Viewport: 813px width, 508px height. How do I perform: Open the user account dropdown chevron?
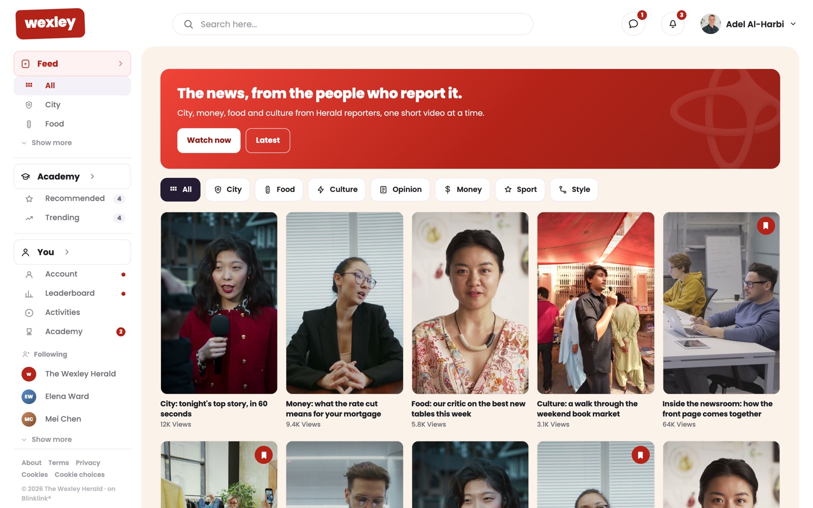tap(793, 24)
